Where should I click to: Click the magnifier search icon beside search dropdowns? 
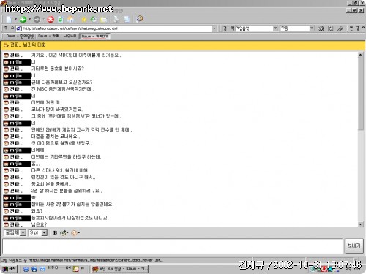point(321,28)
